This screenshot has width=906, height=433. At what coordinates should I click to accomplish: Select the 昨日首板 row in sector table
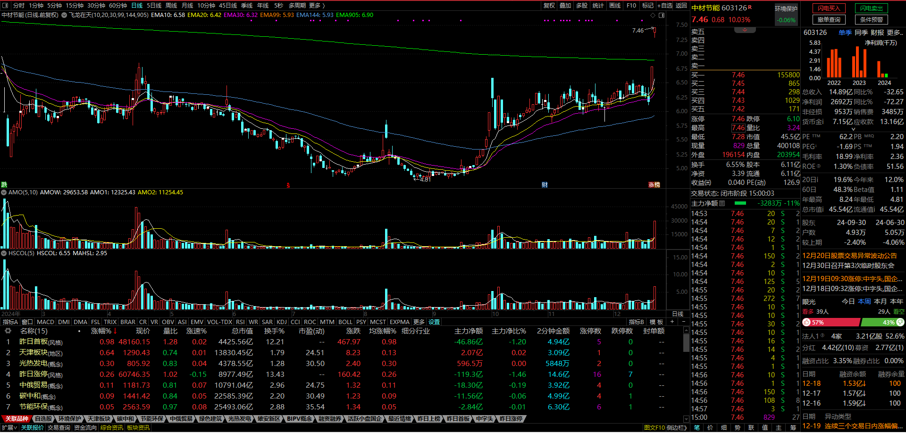[342, 342]
